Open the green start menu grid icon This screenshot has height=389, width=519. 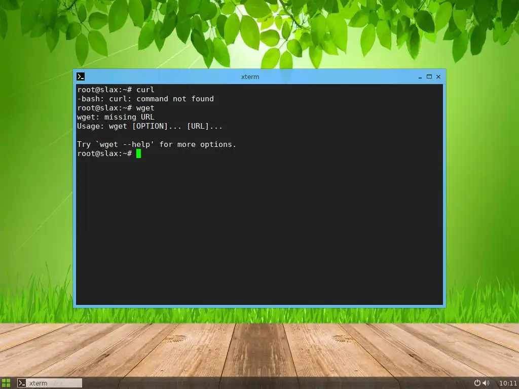coord(6,383)
